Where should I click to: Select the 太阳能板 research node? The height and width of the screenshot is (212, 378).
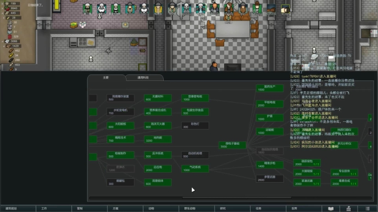(x=121, y=125)
